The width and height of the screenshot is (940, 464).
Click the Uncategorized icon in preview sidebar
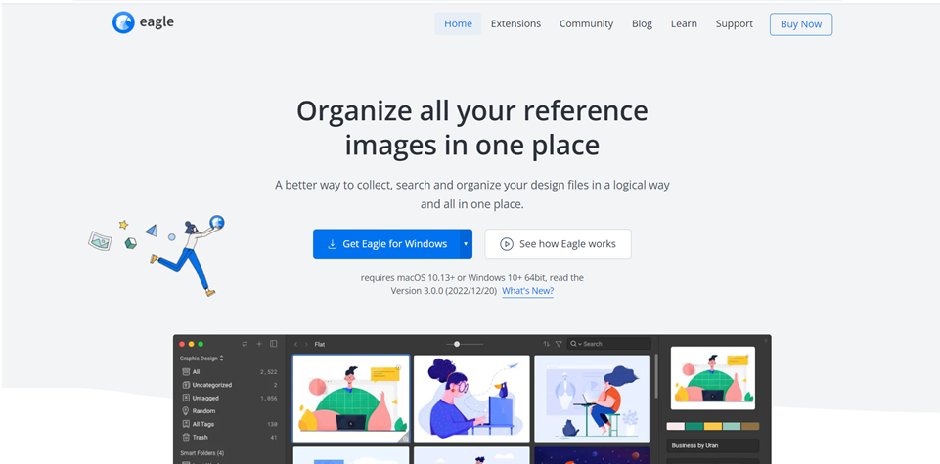[x=186, y=385]
